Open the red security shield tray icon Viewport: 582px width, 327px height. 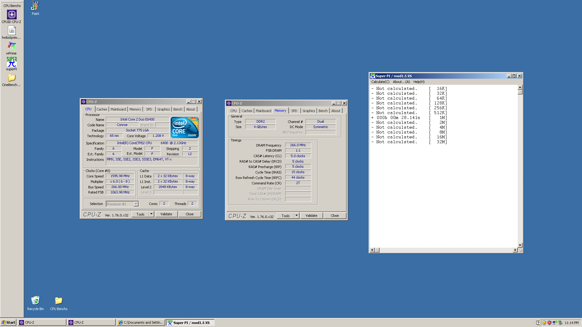(549, 323)
